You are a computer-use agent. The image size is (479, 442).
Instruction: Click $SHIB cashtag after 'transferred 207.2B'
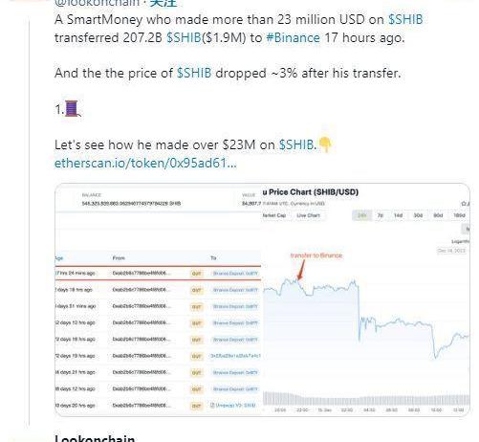(x=184, y=37)
